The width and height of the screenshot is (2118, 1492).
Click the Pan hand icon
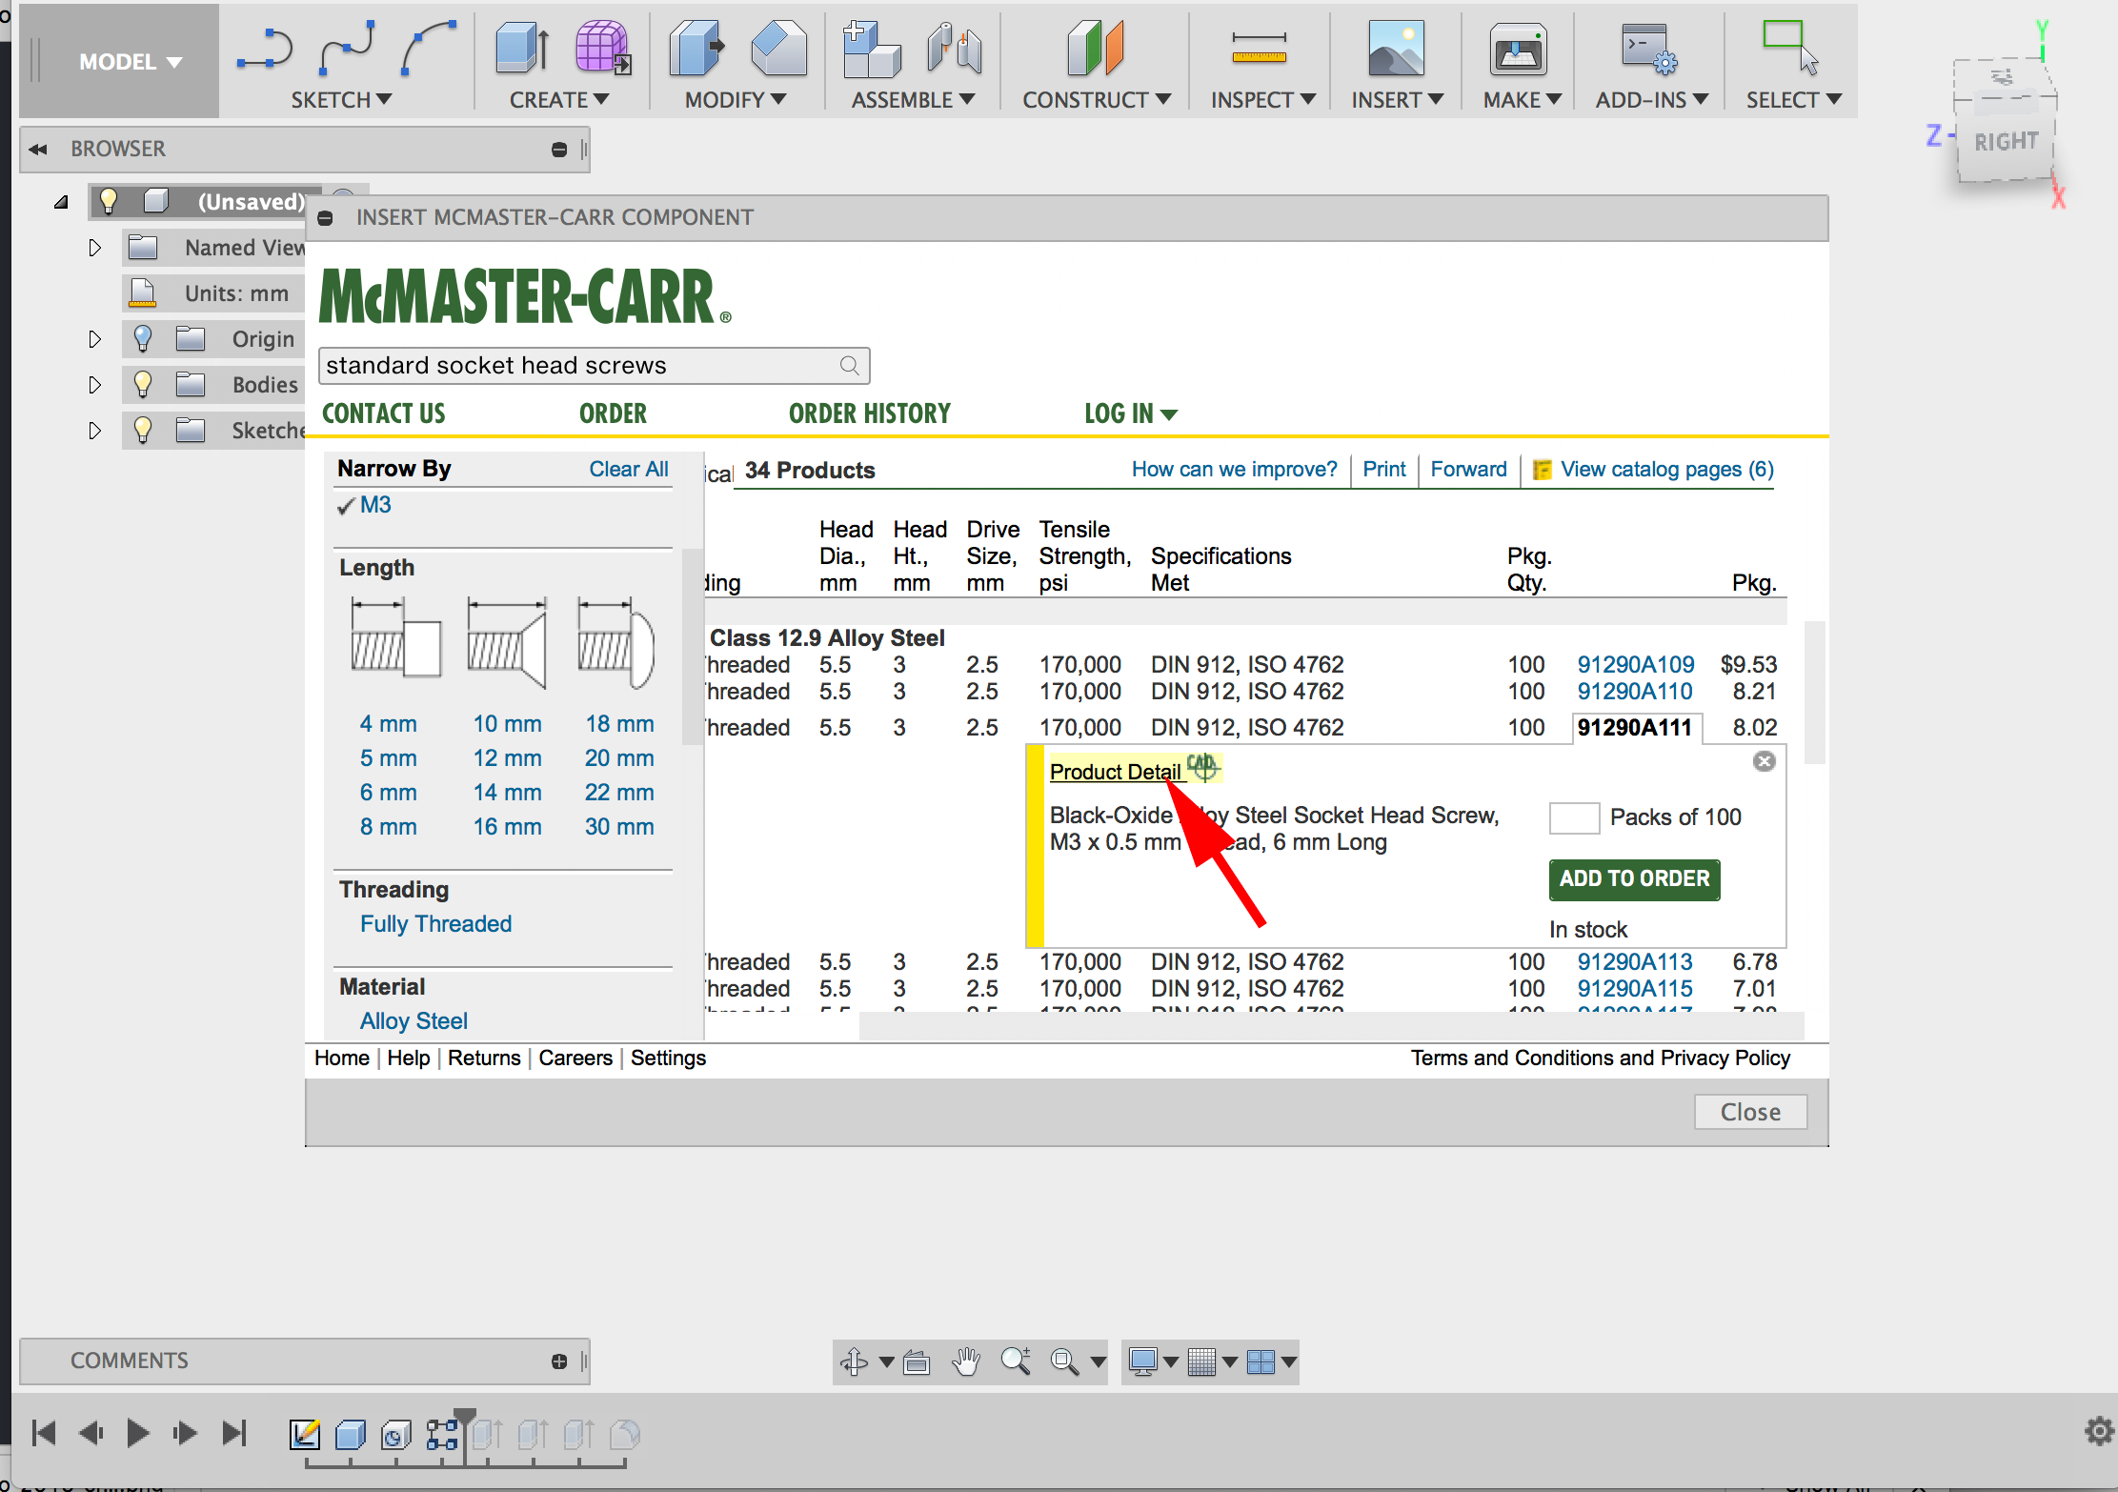click(x=966, y=1361)
